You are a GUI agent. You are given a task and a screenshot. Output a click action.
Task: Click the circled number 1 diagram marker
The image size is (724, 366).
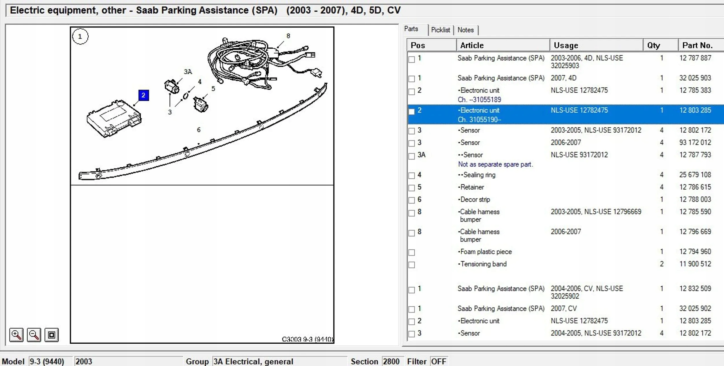point(80,36)
